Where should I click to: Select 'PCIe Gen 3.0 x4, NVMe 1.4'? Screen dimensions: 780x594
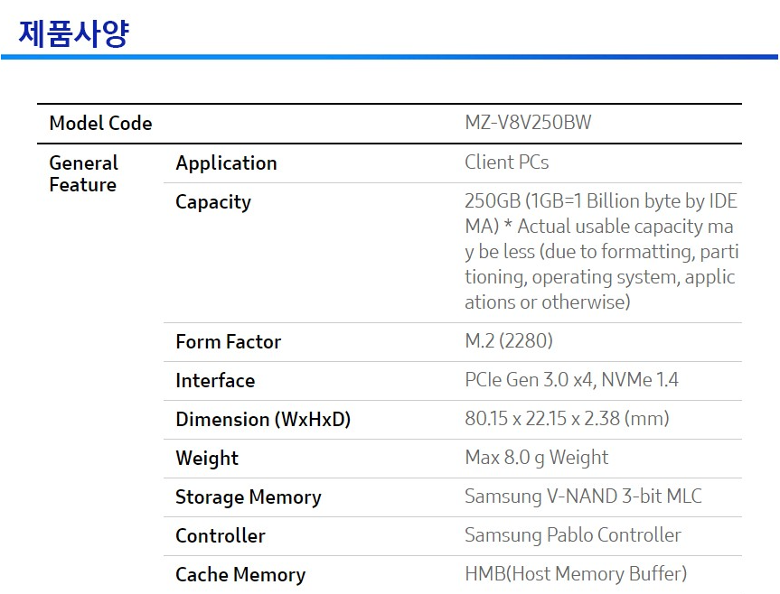click(x=571, y=379)
